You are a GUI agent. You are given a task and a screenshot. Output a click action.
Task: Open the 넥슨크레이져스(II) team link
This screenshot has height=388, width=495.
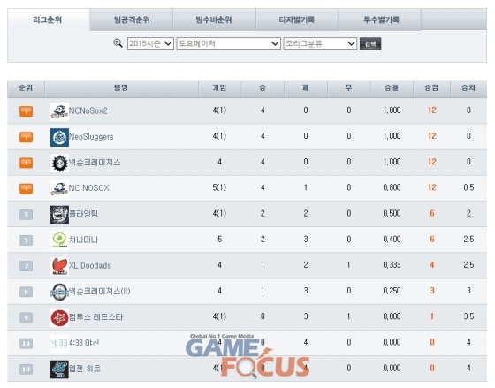click(x=99, y=291)
